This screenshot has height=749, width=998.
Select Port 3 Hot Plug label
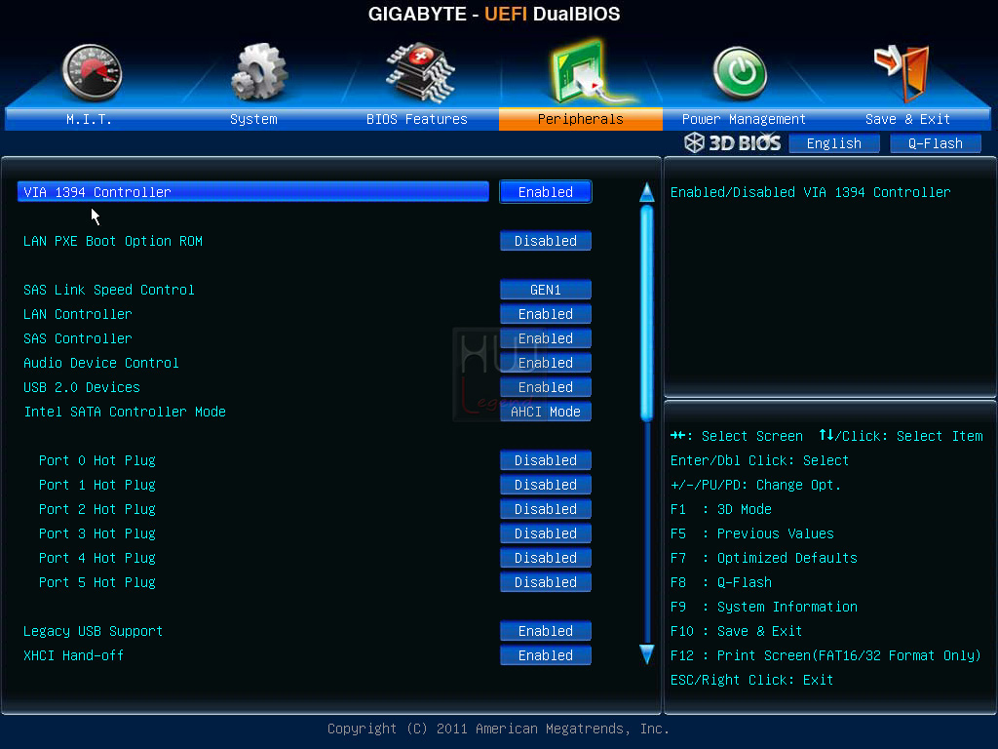[x=97, y=533]
